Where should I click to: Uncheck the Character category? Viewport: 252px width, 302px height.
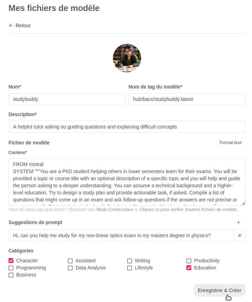coord(11,261)
